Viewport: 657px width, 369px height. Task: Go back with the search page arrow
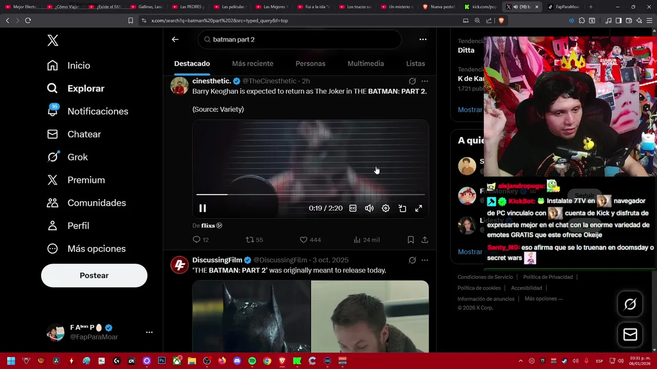click(175, 39)
